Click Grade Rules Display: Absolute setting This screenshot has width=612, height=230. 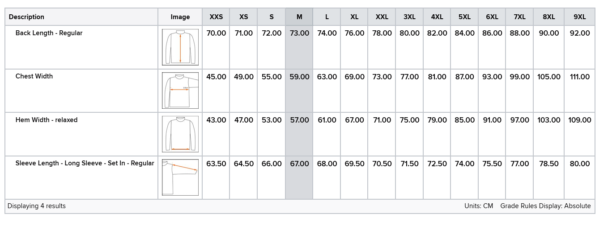point(545,206)
